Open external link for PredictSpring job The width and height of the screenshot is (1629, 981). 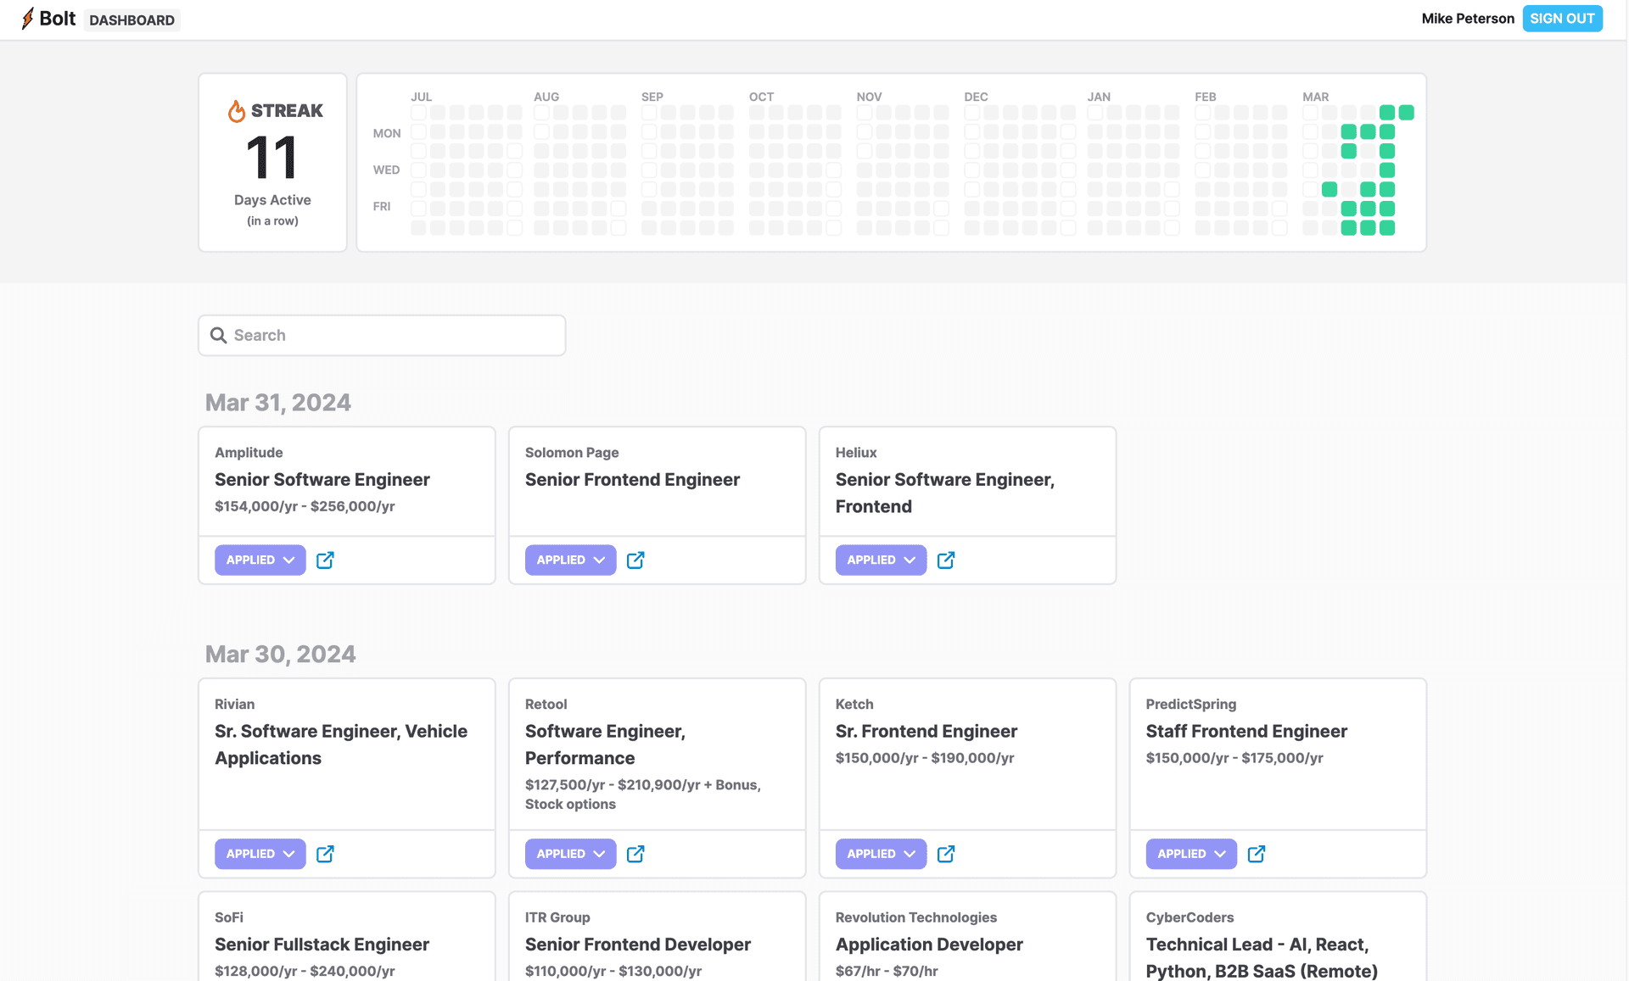point(1257,854)
